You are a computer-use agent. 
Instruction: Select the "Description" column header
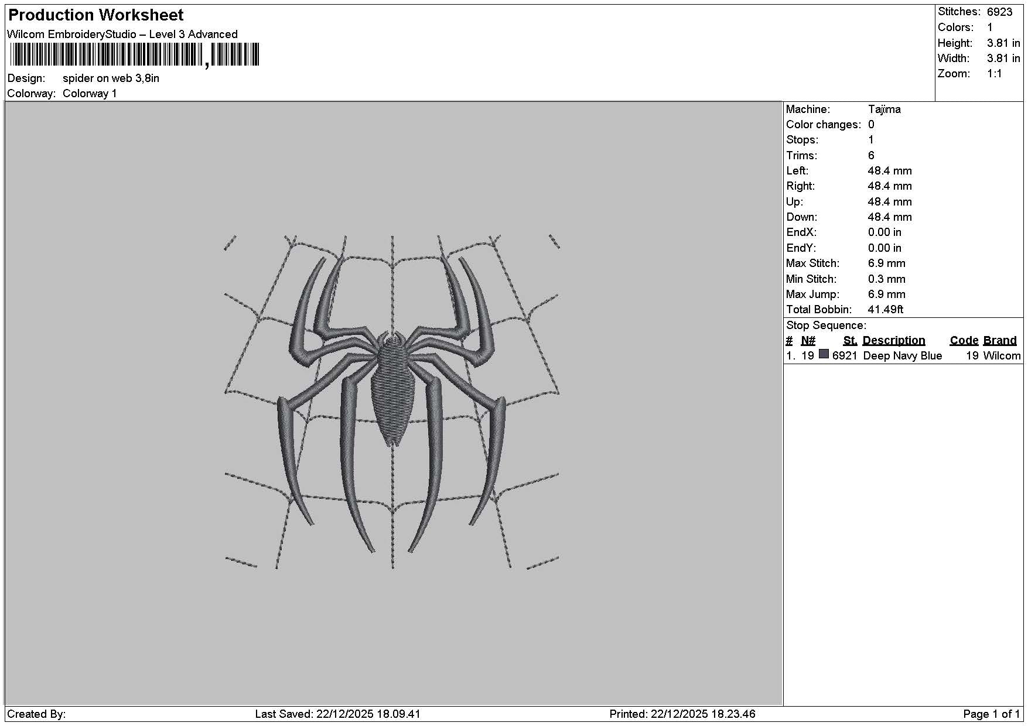pos(894,341)
